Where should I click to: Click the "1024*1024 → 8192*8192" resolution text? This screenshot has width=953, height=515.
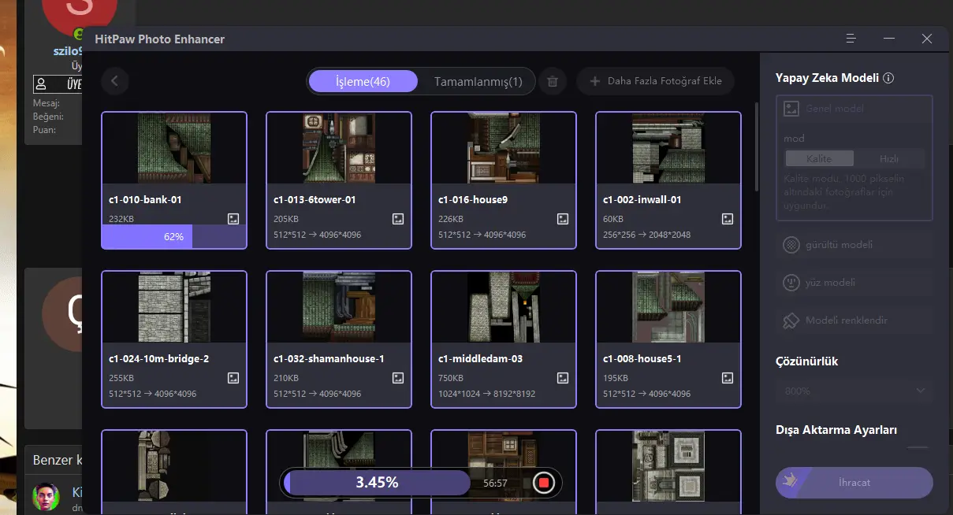tap(486, 394)
